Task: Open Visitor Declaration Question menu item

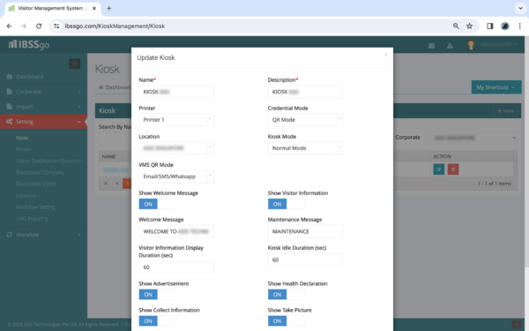Action: (48, 161)
